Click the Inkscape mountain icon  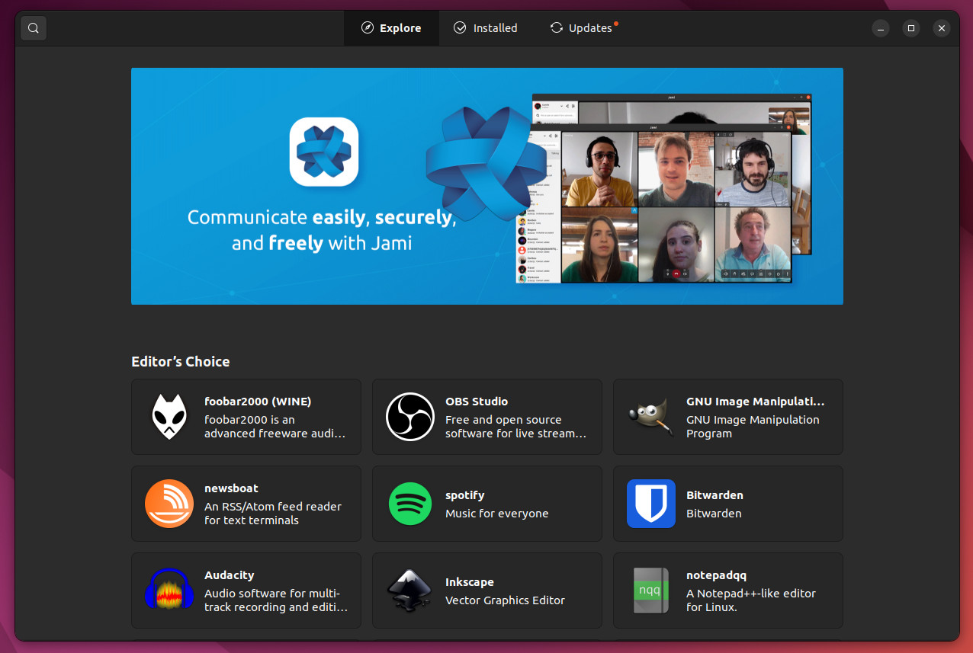[410, 591]
